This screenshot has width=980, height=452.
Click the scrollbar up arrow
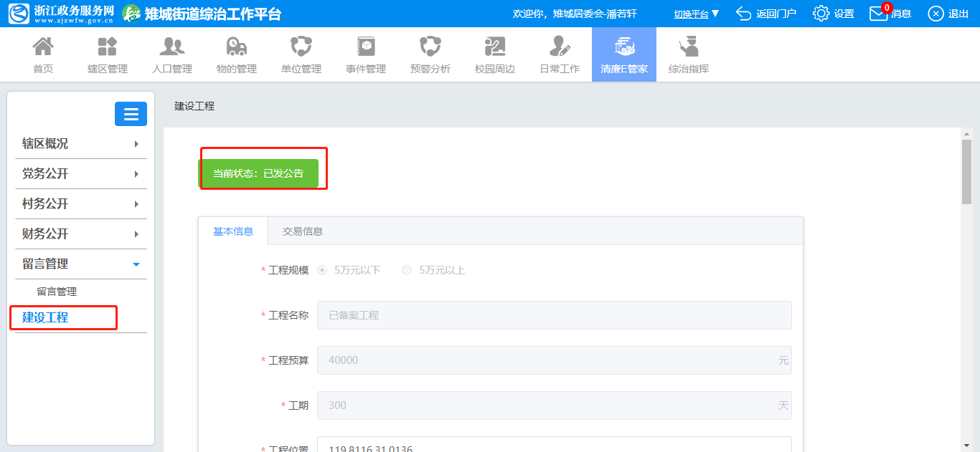point(966,133)
